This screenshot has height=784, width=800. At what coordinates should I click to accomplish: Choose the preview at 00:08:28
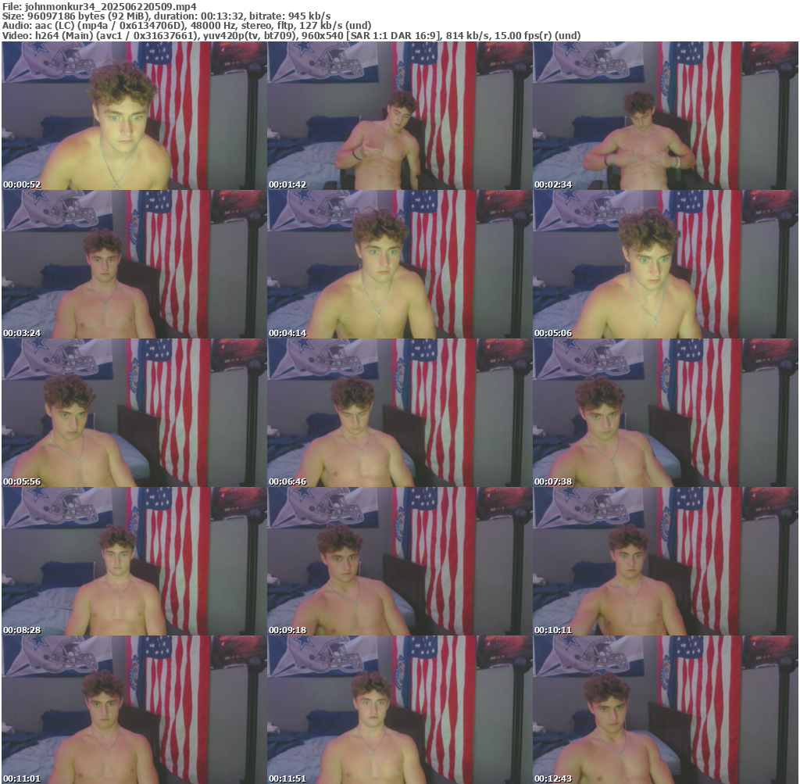click(x=134, y=561)
